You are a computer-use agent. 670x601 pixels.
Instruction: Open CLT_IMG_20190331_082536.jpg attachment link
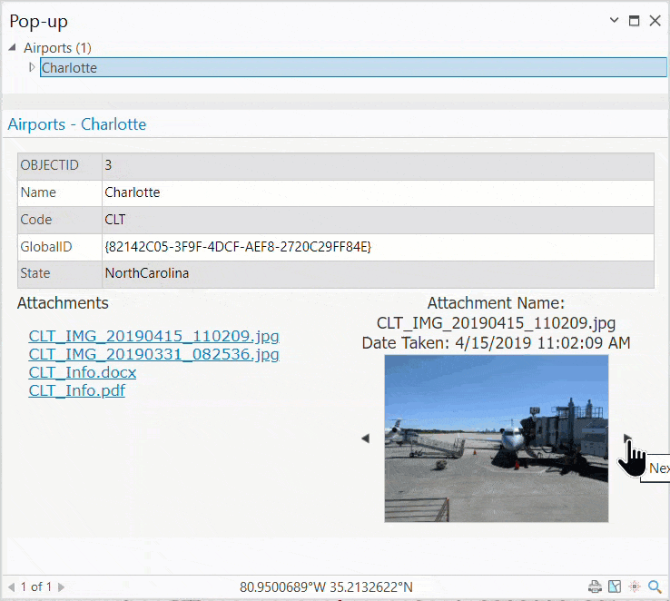pos(153,354)
